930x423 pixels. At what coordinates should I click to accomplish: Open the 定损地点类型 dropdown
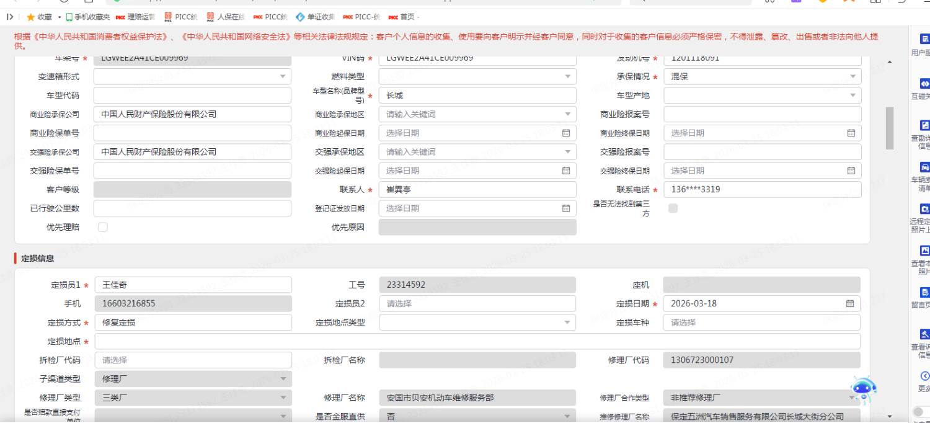point(477,323)
